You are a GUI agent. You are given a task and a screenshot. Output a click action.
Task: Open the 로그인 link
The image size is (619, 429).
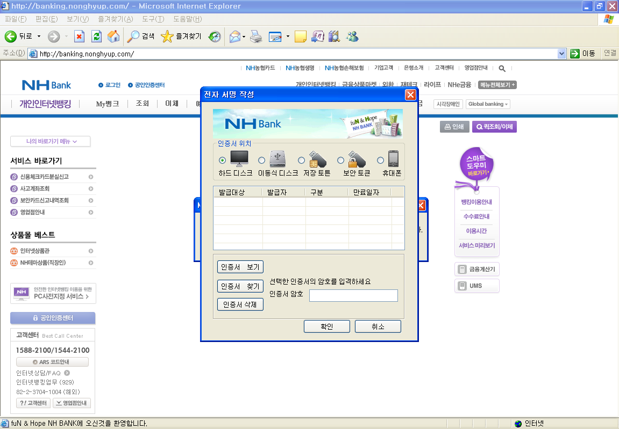[x=109, y=85]
